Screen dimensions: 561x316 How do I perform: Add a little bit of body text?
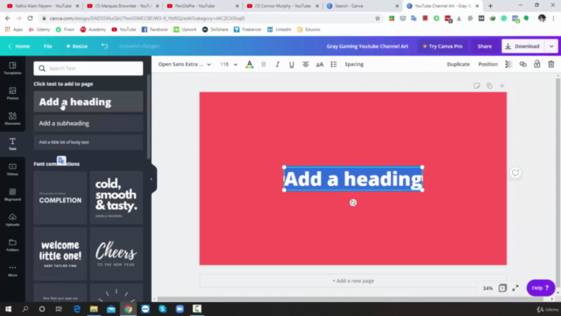(89, 142)
